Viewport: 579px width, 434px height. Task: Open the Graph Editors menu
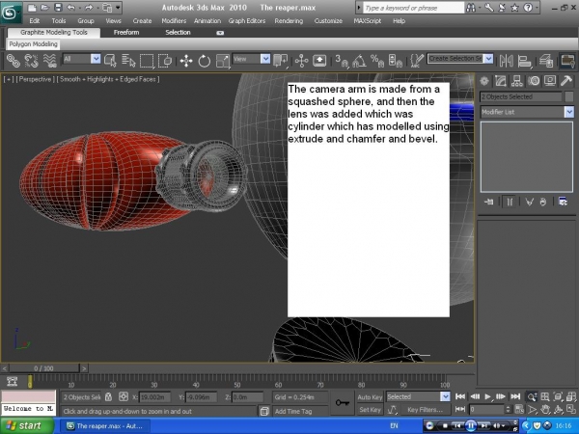(x=247, y=21)
